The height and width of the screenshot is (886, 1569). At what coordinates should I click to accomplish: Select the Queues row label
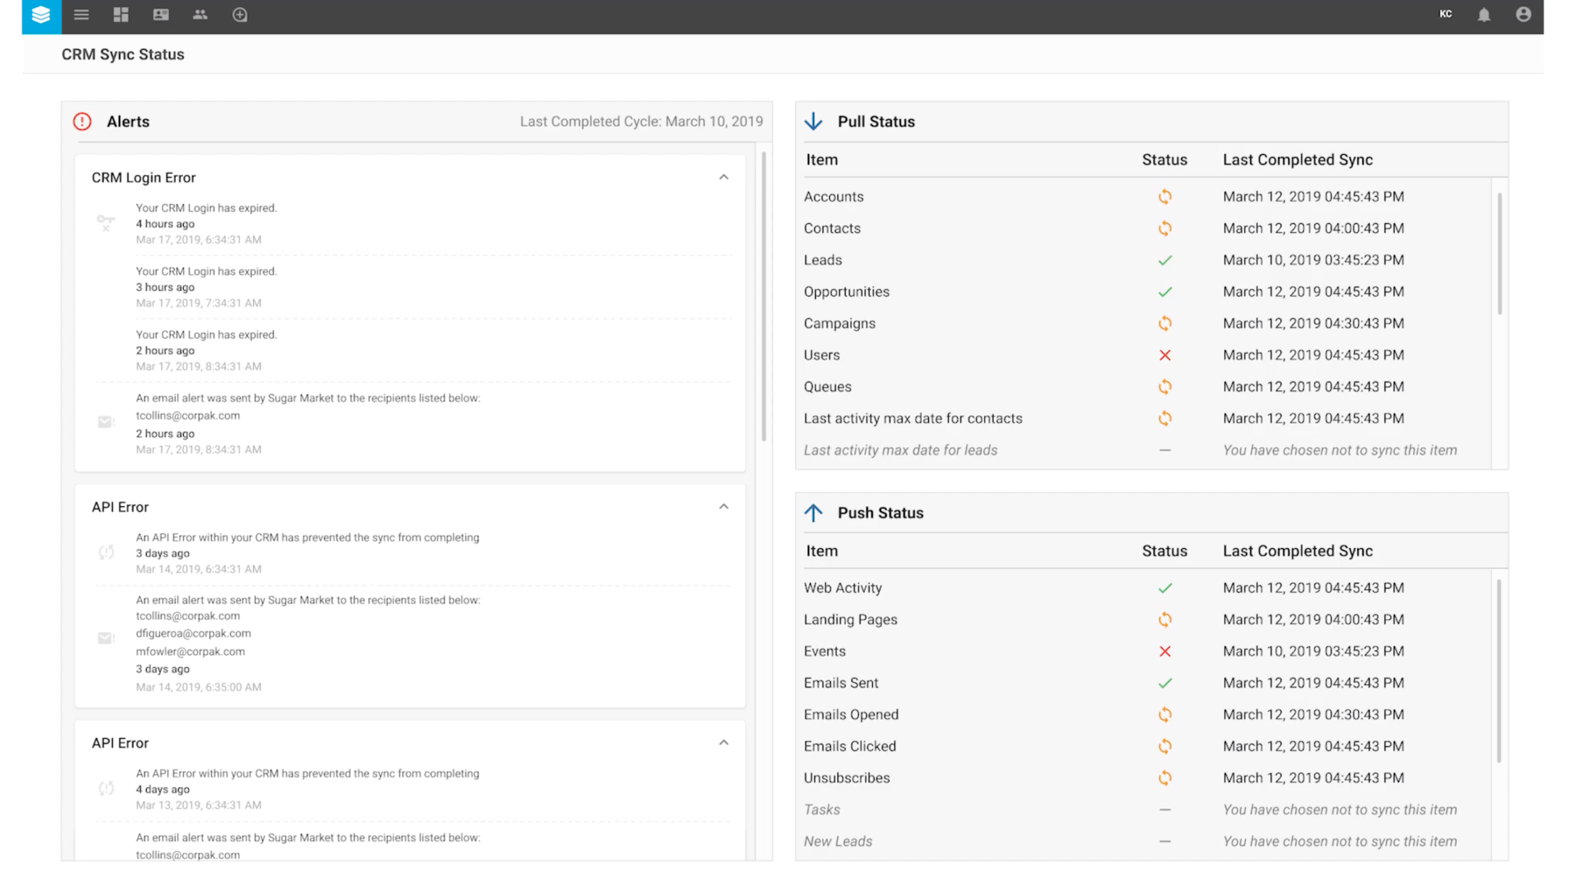[x=827, y=387]
